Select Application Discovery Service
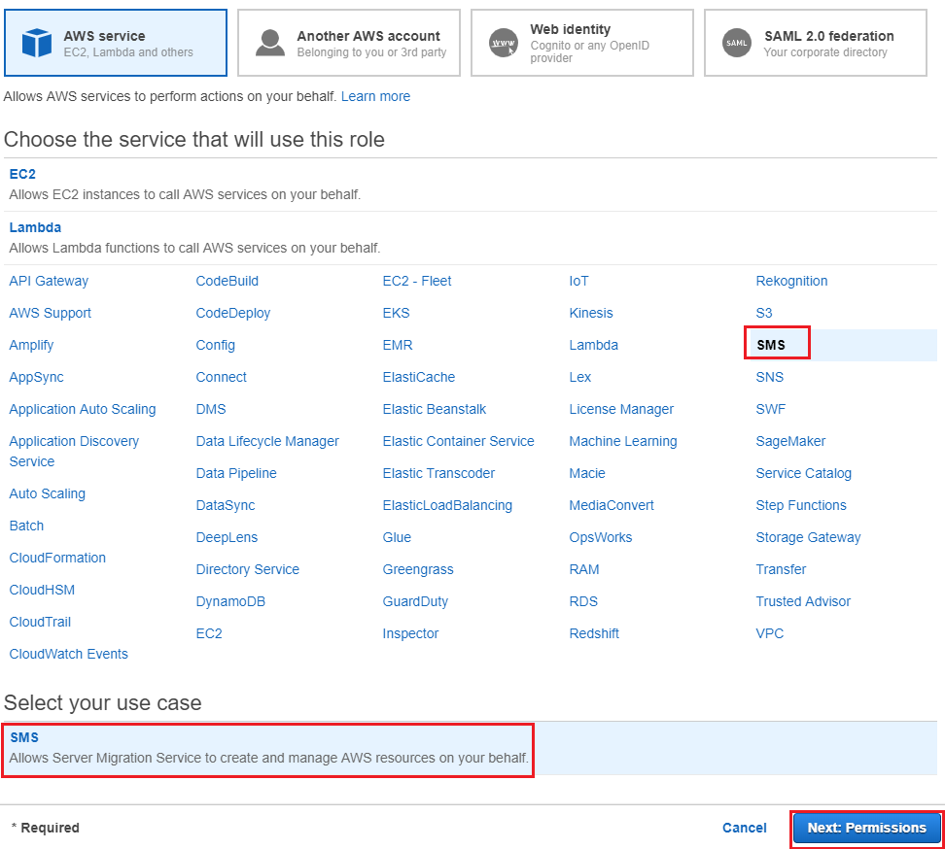This screenshot has width=945, height=849. [x=74, y=452]
